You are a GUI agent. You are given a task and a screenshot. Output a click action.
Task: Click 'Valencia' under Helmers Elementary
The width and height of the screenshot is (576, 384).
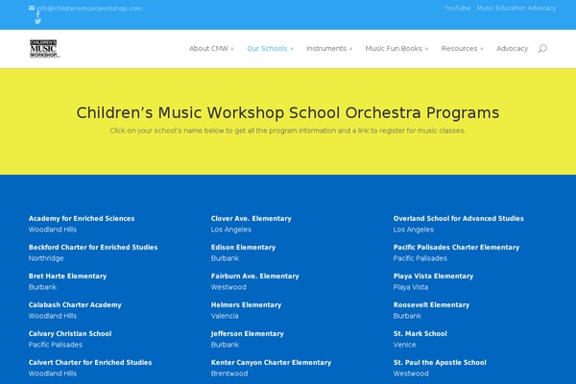click(225, 316)
